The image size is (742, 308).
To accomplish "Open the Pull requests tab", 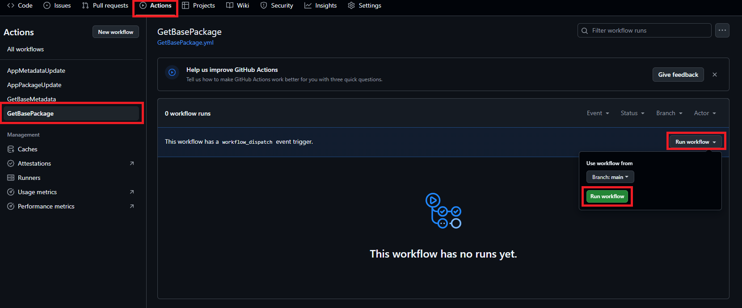I will coord(105,5).
